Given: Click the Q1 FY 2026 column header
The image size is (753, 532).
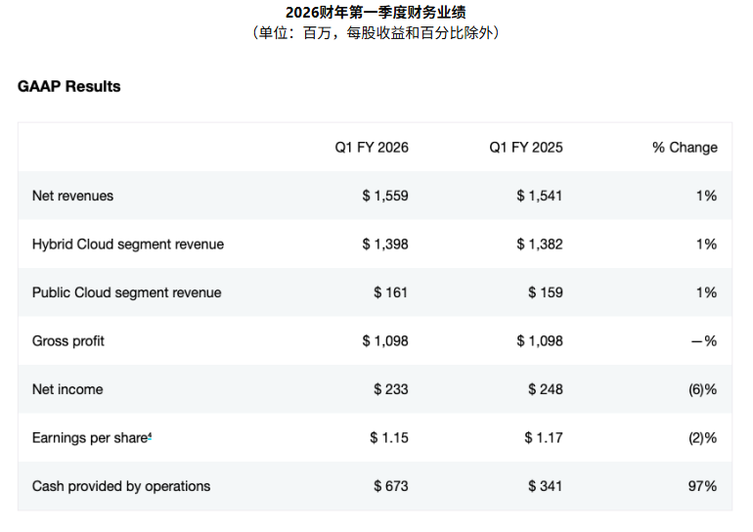Looking at the screenshot, I should click(372, 148).
